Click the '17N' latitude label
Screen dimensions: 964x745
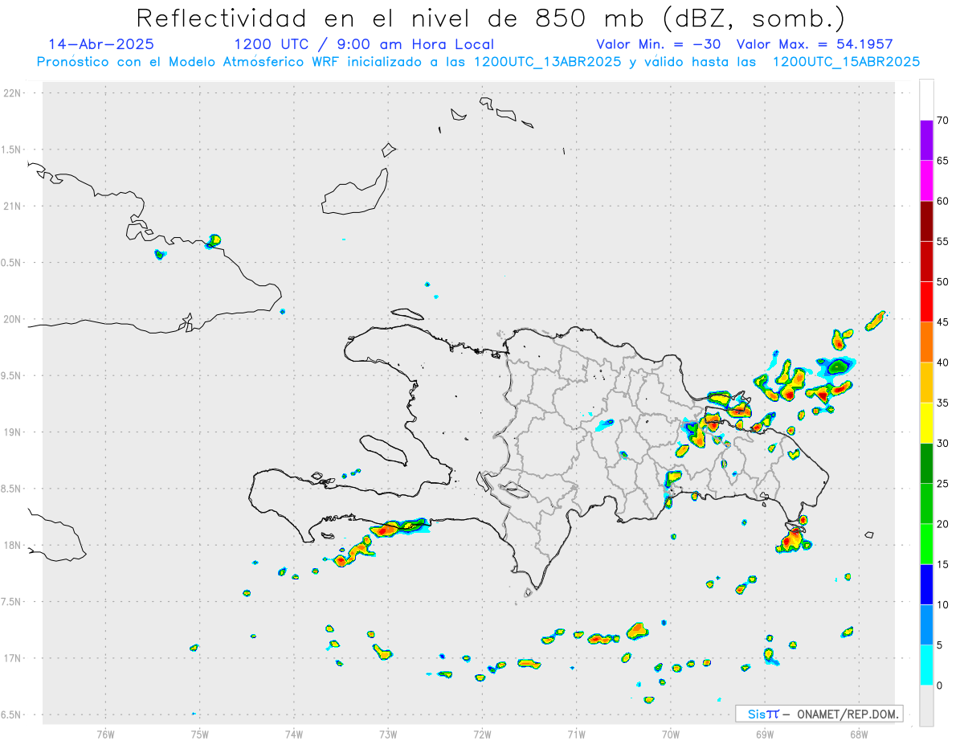coord(14,658)
